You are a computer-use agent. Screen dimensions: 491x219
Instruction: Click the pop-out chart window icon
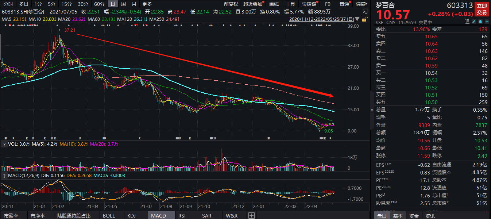tap(366, 12)
